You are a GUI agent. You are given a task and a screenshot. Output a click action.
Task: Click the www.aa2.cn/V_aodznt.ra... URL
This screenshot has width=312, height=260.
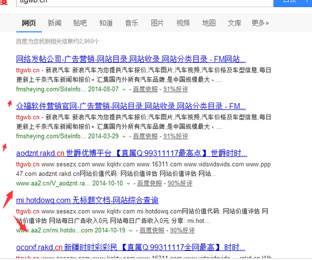coord(53,183)
